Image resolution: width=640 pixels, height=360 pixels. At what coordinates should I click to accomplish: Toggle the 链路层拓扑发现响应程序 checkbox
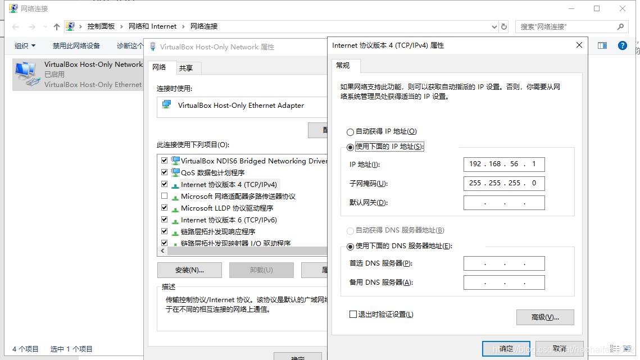[x=165, y=231]
